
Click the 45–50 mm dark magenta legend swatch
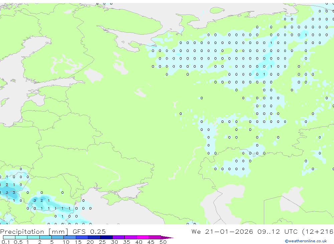point(155,237)
